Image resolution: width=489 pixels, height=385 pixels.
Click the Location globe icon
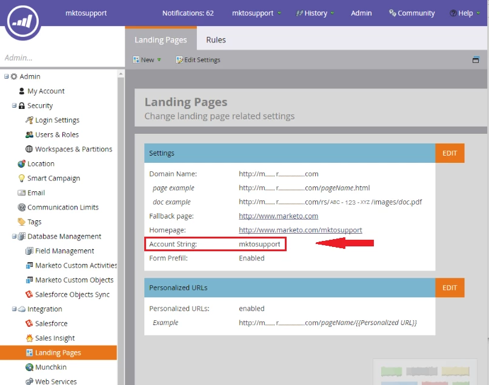[22, 163]
